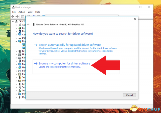Viewport: 161px width, 113px height.
Task: Close the Update Driver Software dialog
Action: (x=135, y=19)
